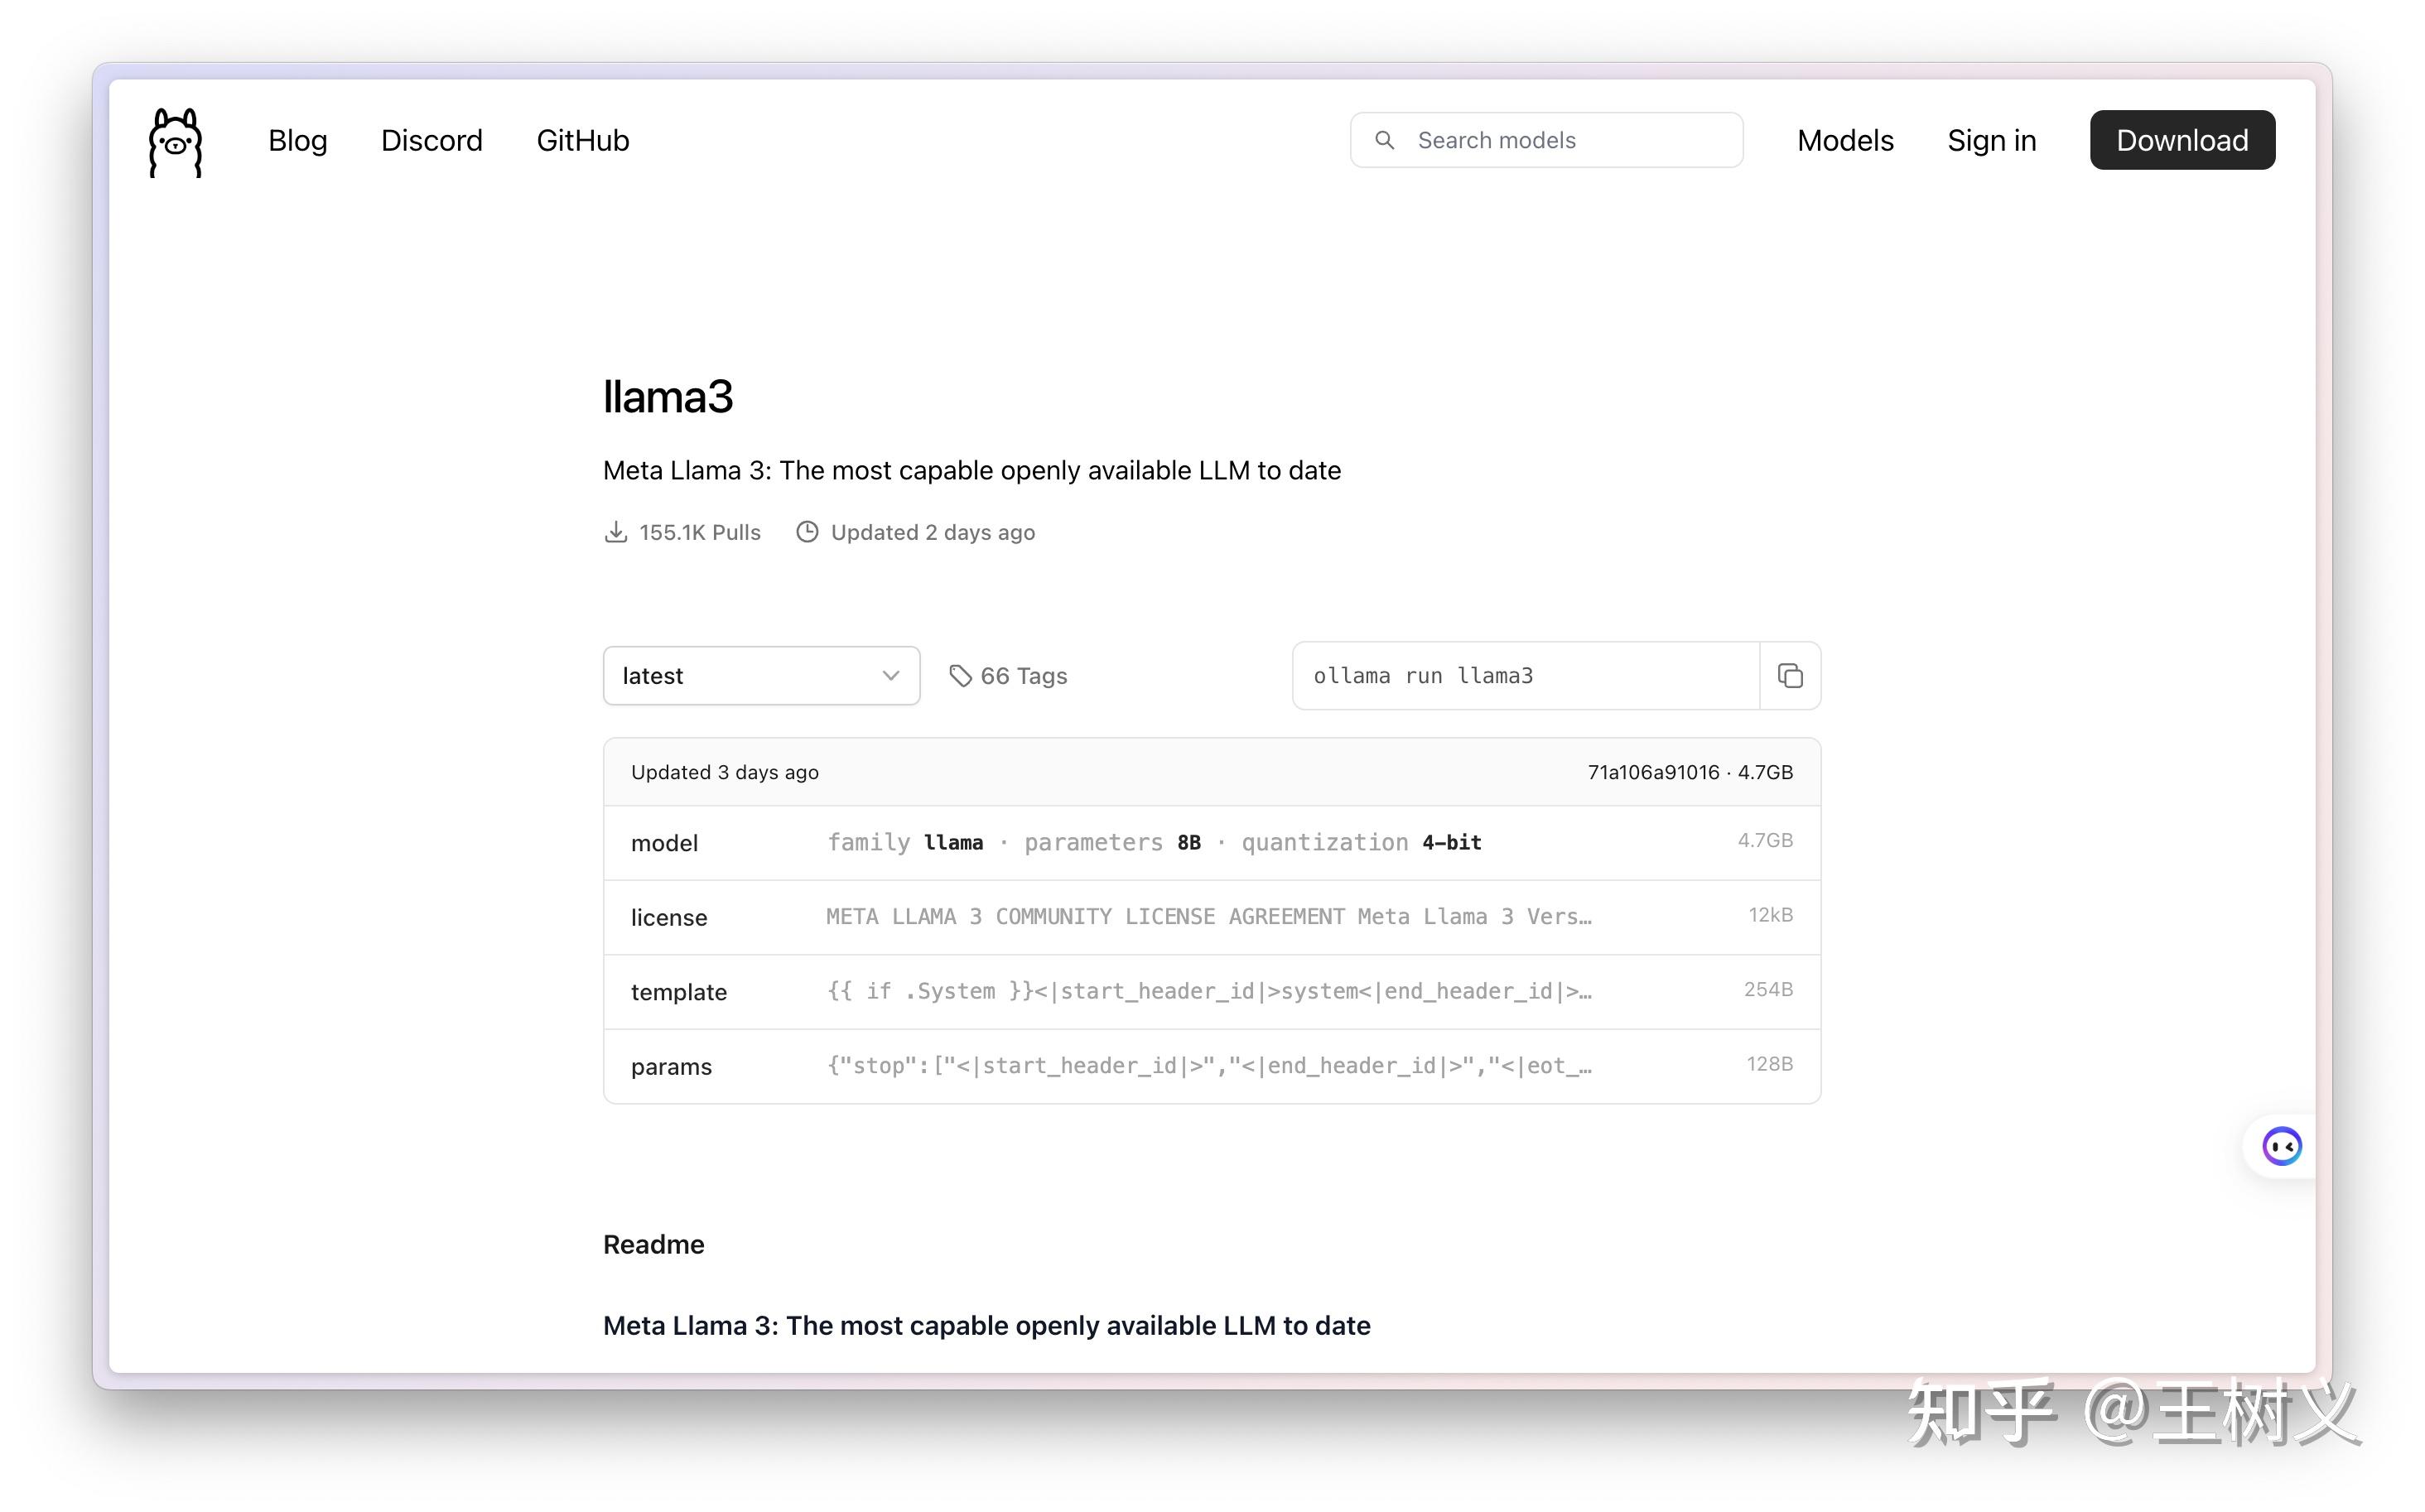Image resolution: width=2425 pixels, height=1512 pixels.
Task: Click the Ollama llama logo icon
Action: pos(175,142)
